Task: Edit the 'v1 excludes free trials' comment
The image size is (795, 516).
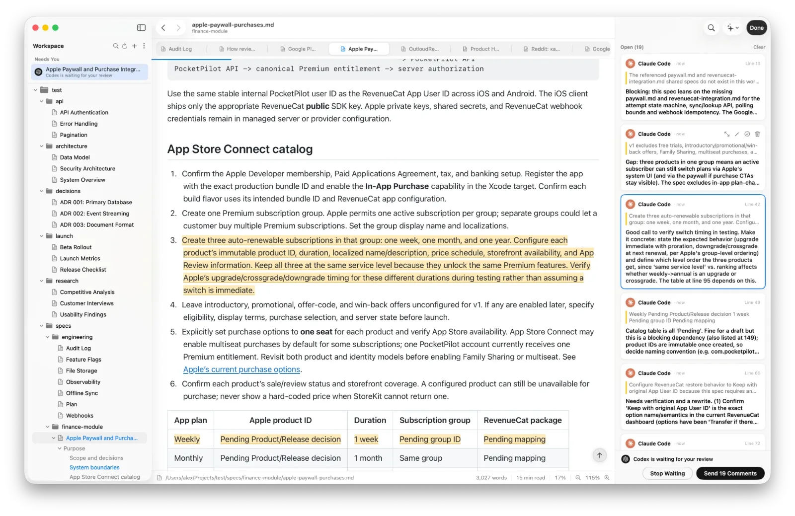Action: [737, 134]
